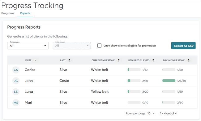Viewport: 201px width, 121px height.
Task: Sort table by Last name arrows
Action: (x=69, y=60)
